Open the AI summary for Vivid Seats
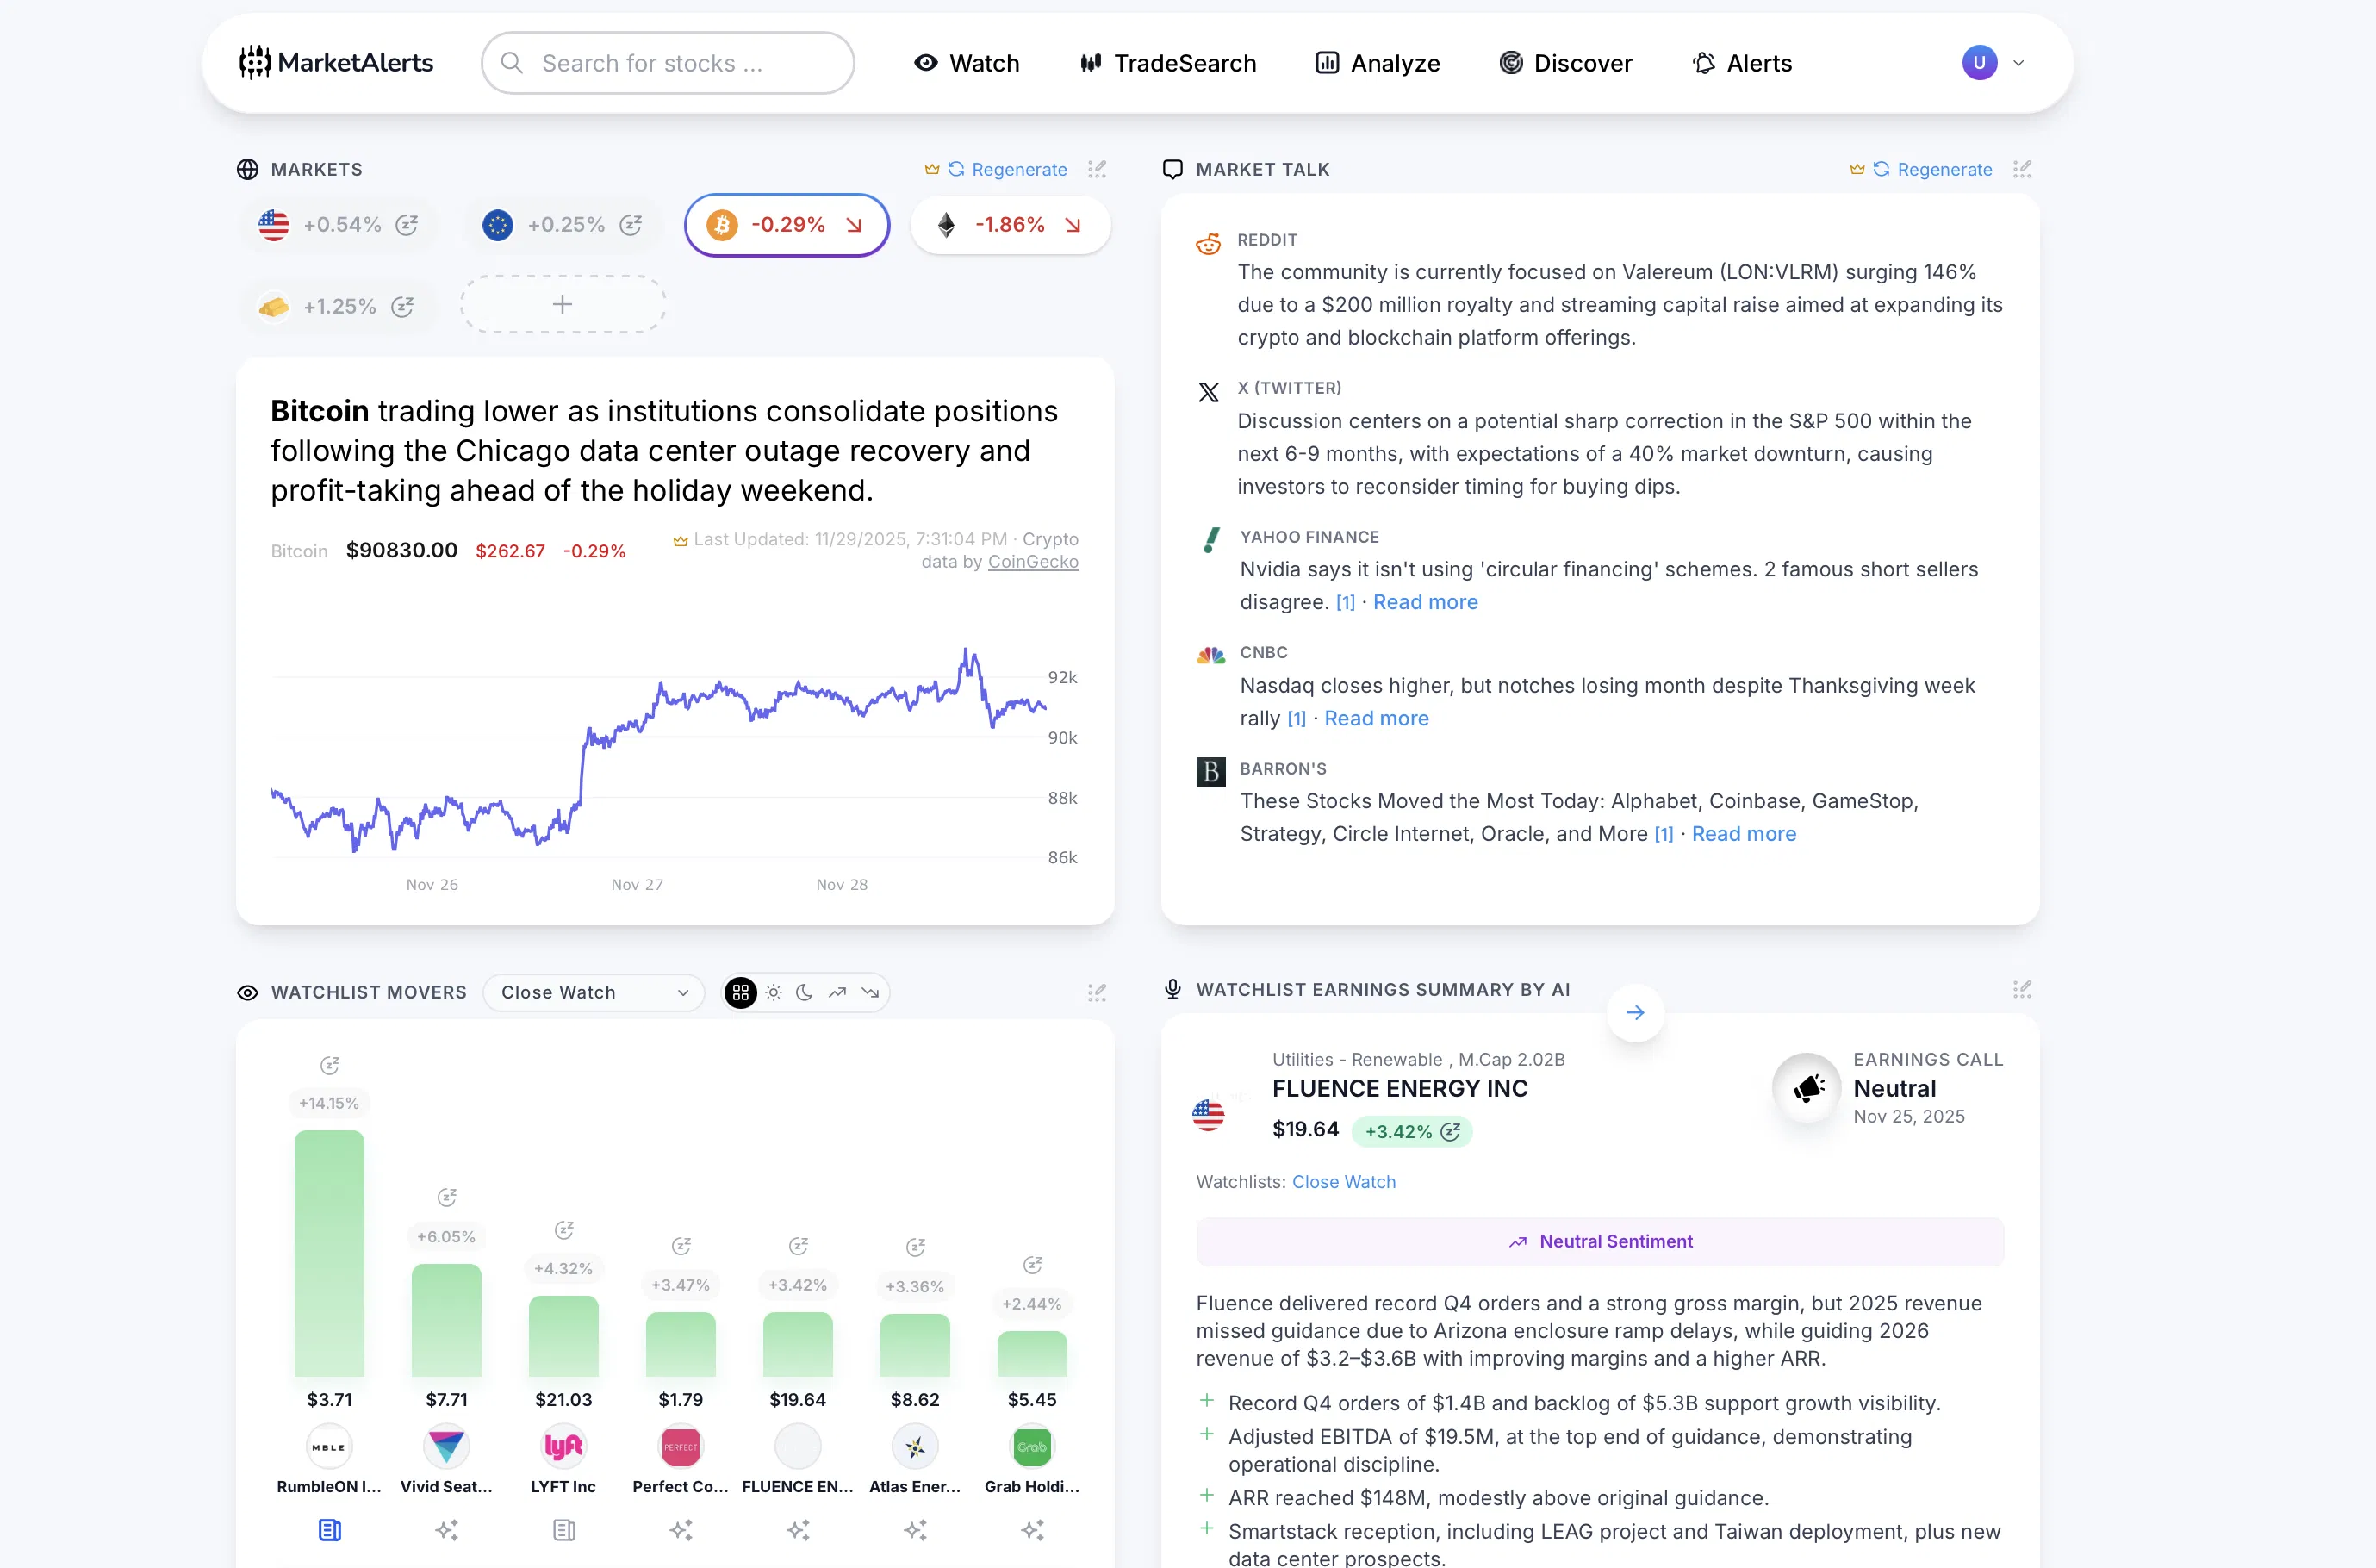Image resolution: width=2376 pixels, height=1568 pixels. [x=447, y=1530]
